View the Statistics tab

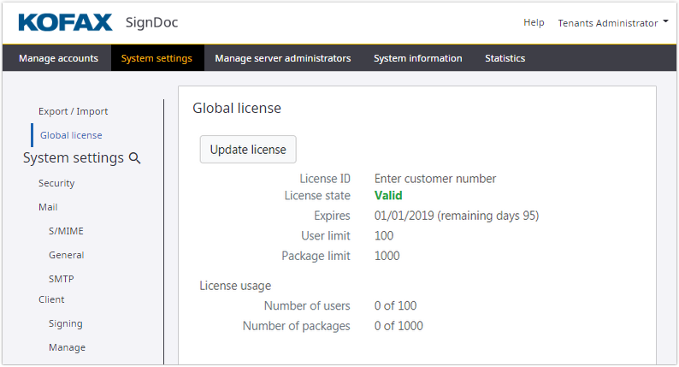point(505,59)
